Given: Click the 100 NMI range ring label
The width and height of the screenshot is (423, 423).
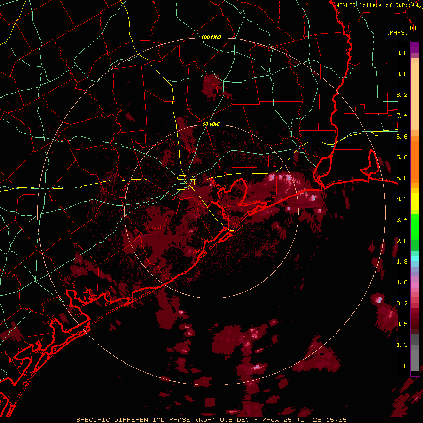Looking at the screenshot, I should coord(211,37).
